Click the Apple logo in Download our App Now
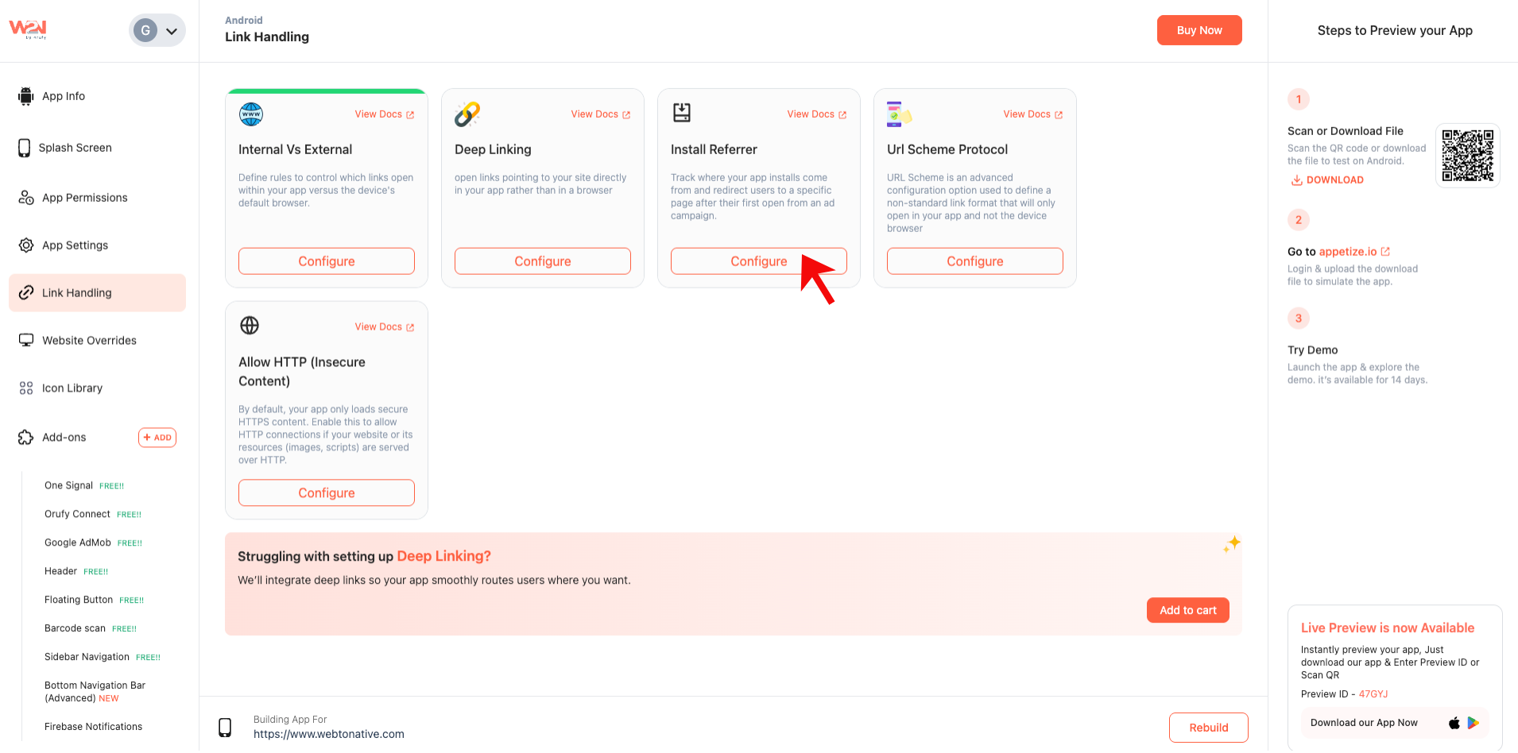The width and height of the screenshot is (1518, 753). 1454,723
